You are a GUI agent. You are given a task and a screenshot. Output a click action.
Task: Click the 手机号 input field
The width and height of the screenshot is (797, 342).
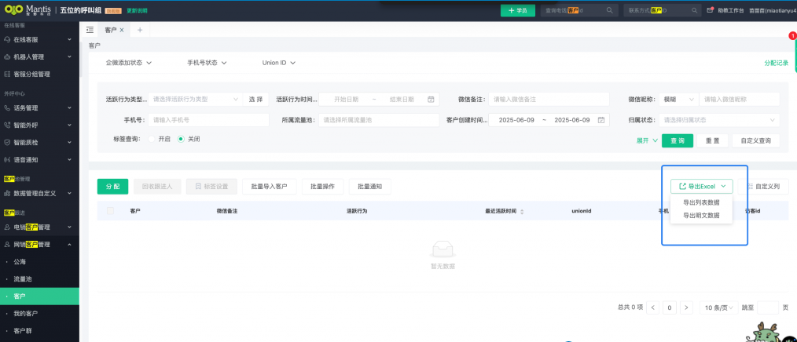207,120
